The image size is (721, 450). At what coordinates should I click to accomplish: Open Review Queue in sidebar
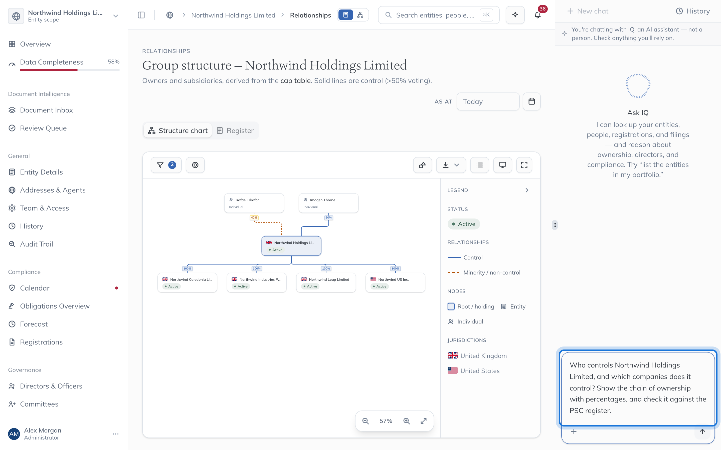point(64,128)
